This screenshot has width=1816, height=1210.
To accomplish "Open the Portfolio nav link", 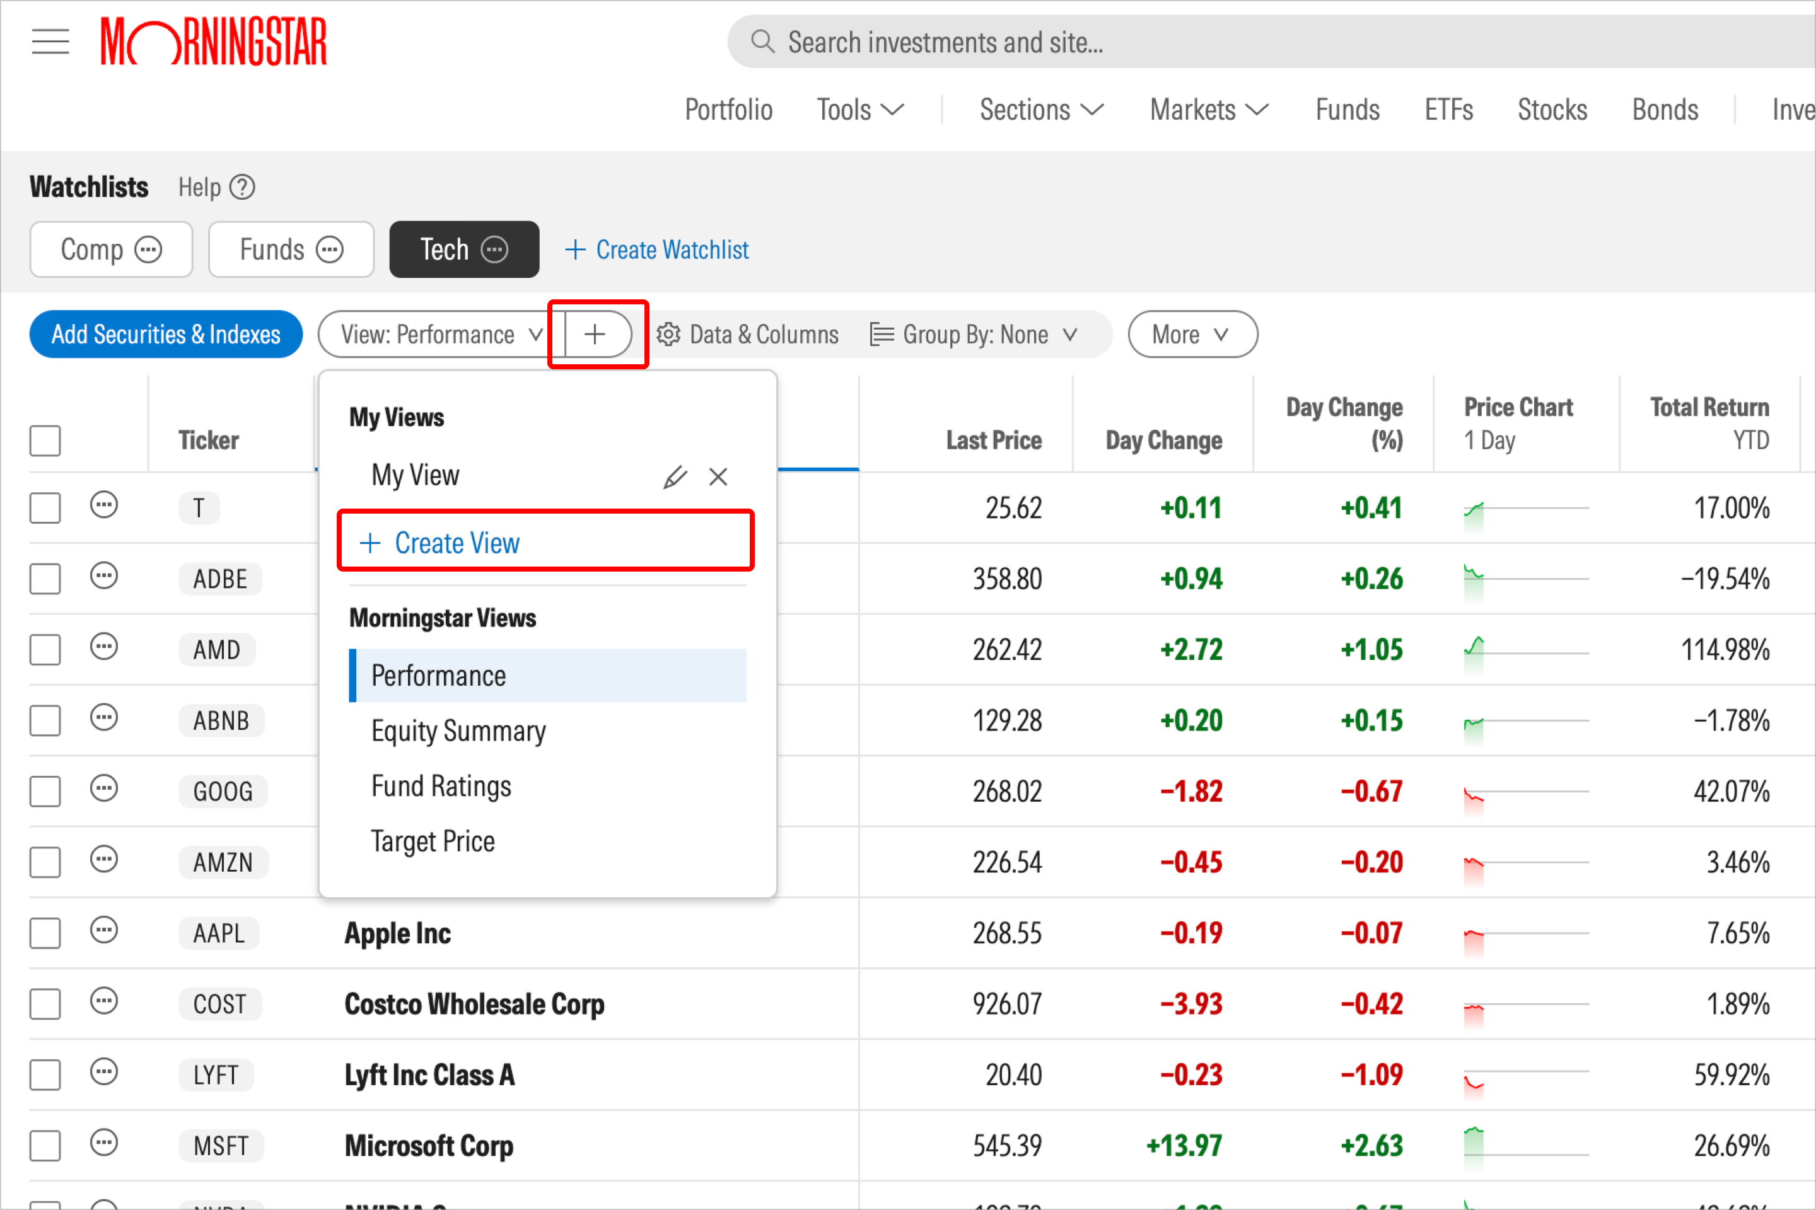I will [x=728, y=110].
